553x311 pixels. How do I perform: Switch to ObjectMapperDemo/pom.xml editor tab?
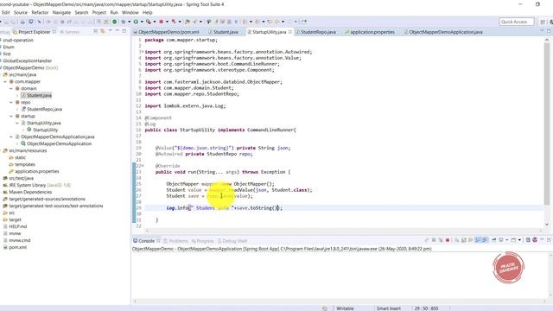[166, 32]
